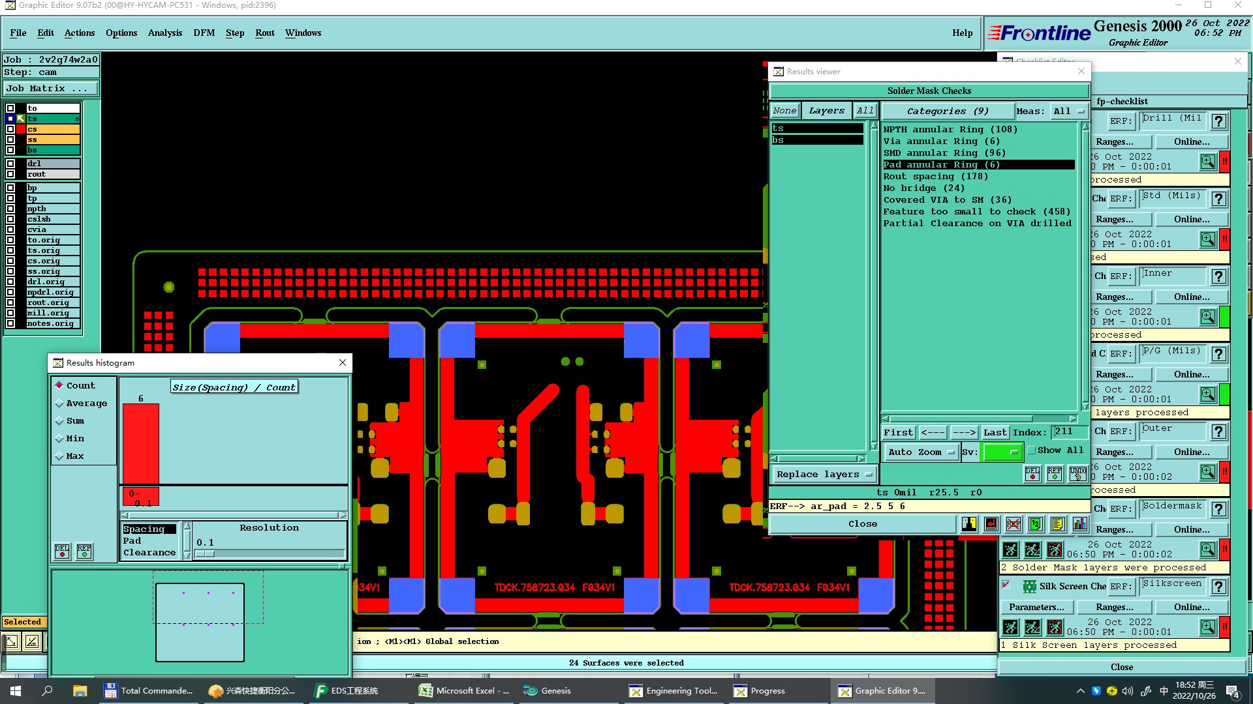Image resolution: width=1253 pixels, height=704 pixels.
Task: Click histogram scrollbar right arrow
Action: 343,515
